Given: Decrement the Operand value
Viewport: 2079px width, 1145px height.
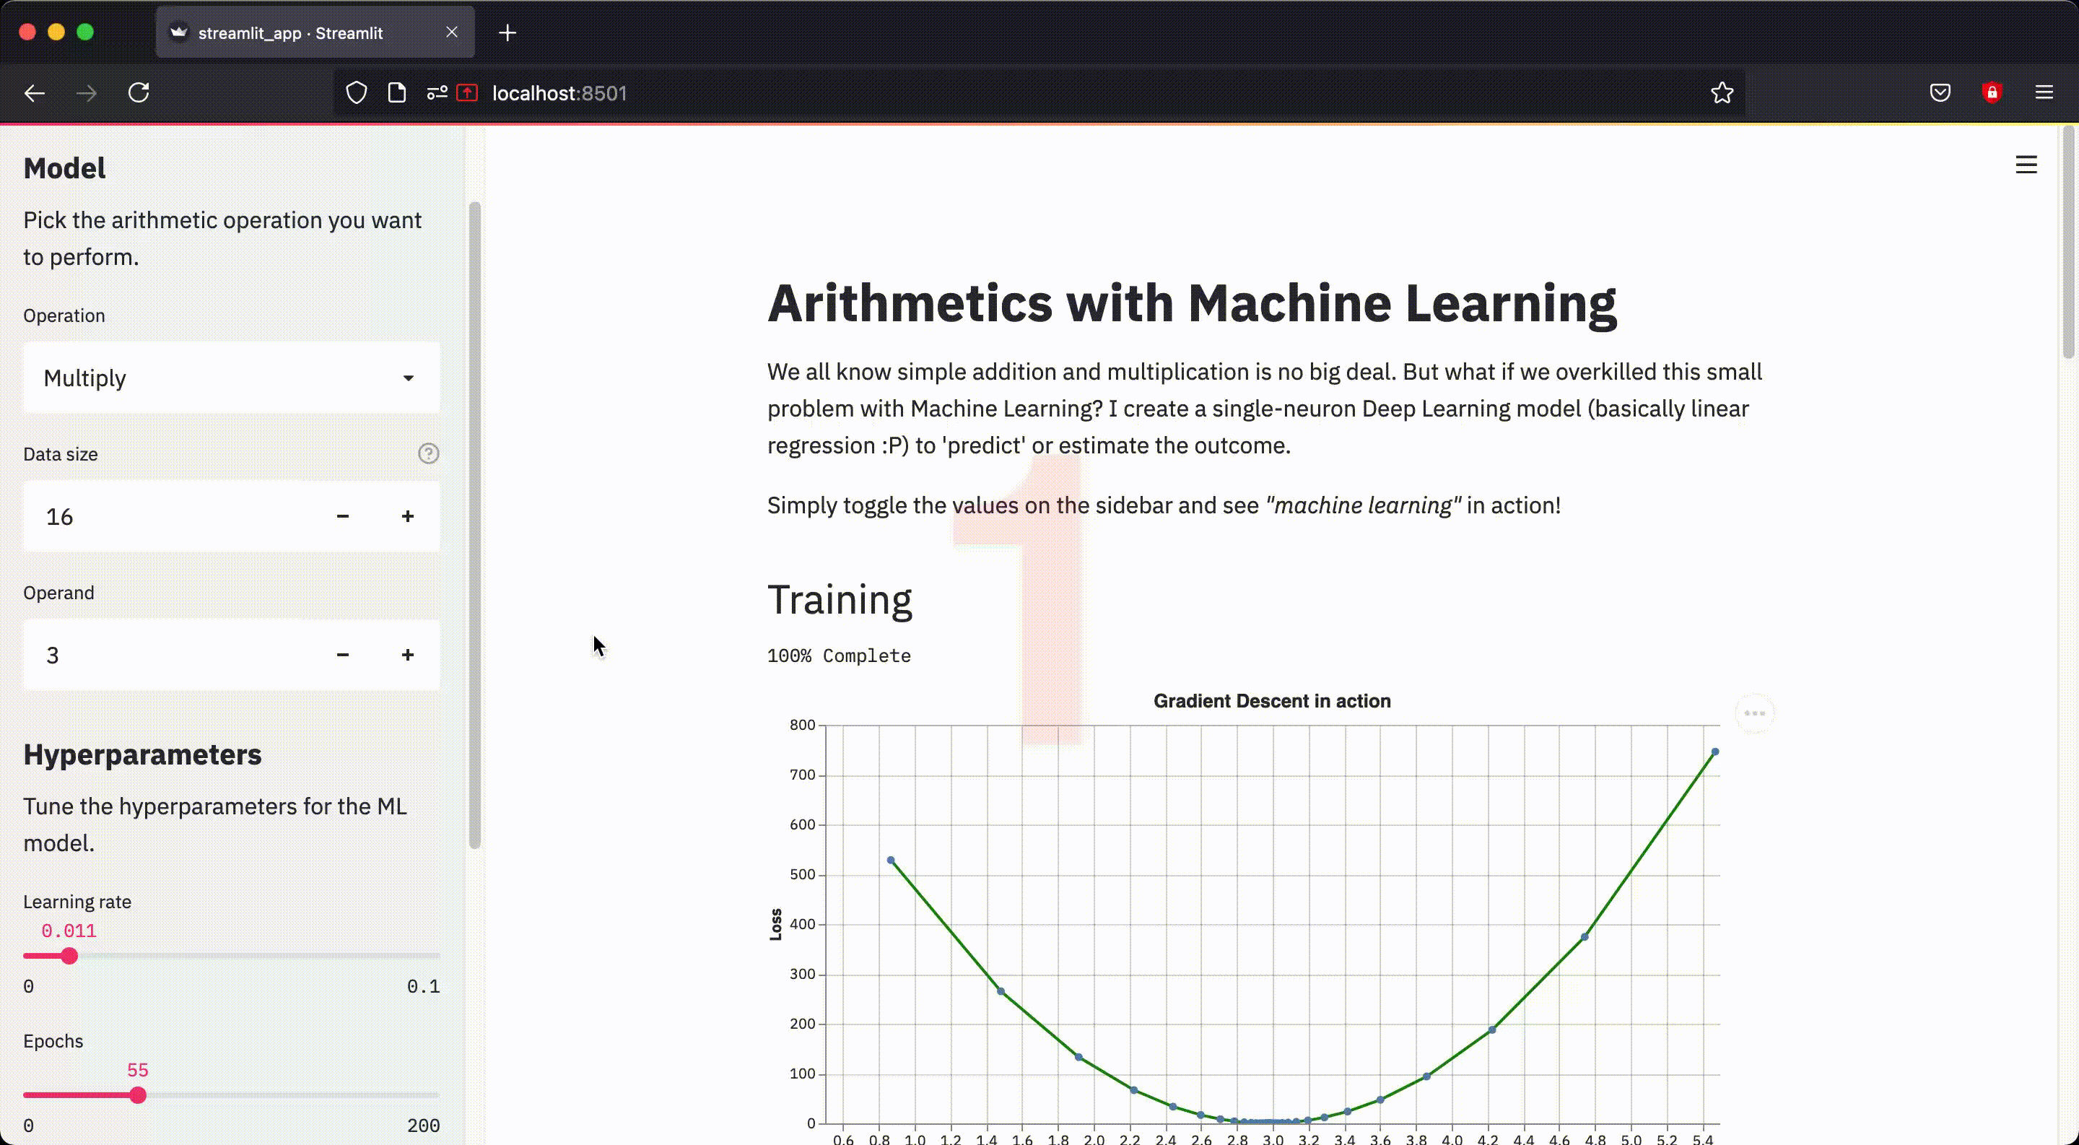Looking at the screenshot, I should [342, 656].
